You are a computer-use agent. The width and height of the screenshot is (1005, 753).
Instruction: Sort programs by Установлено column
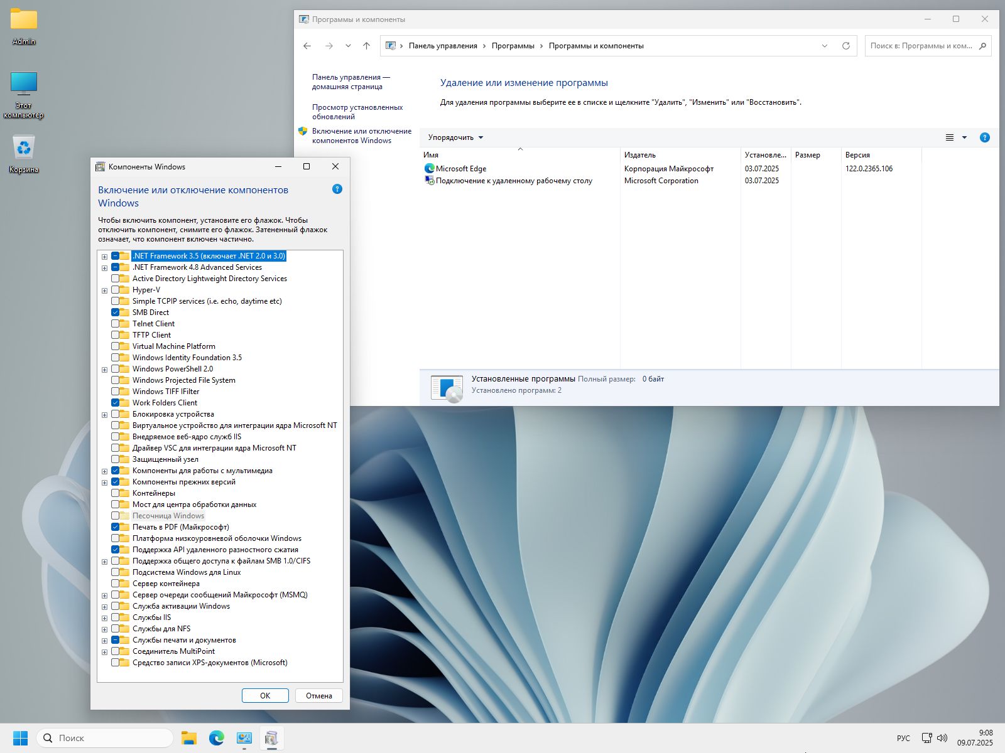point(766,155)
